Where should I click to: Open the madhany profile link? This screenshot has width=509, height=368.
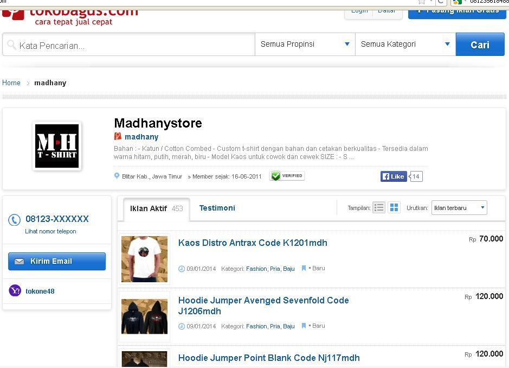point(141,137)
